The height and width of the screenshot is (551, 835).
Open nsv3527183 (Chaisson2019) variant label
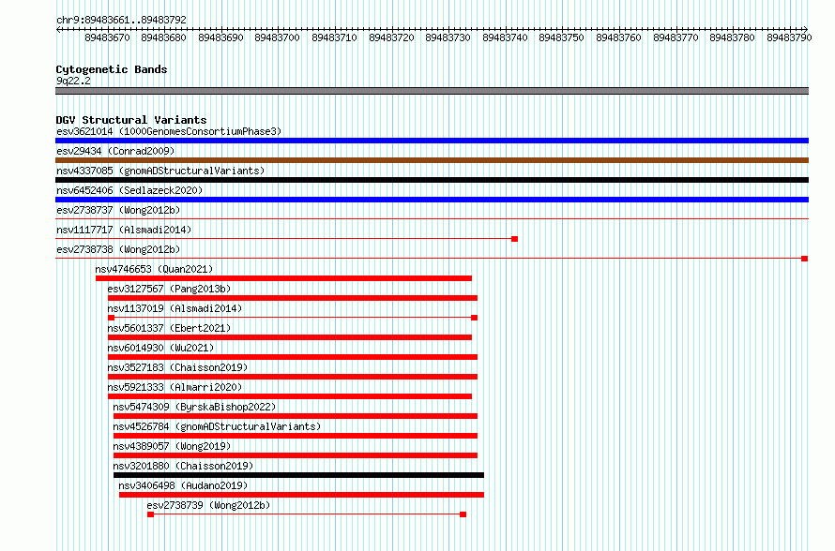point(177,367)
